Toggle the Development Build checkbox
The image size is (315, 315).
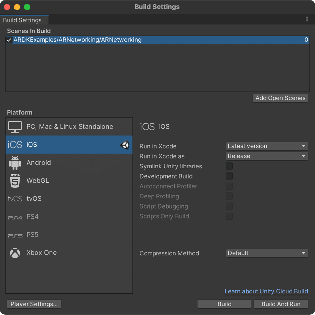click(229, 176)
